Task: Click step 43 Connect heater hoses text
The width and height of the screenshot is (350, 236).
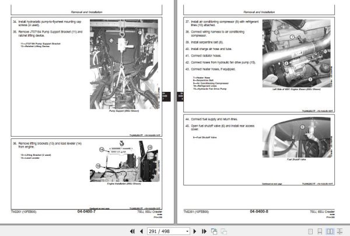Action: click(210, 69)
